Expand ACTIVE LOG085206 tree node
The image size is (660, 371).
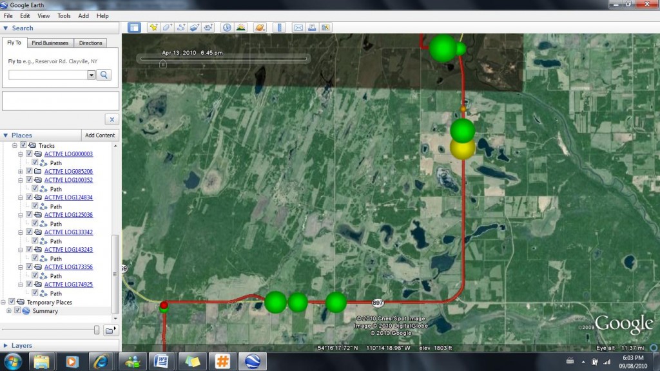[x=20, y=172]
